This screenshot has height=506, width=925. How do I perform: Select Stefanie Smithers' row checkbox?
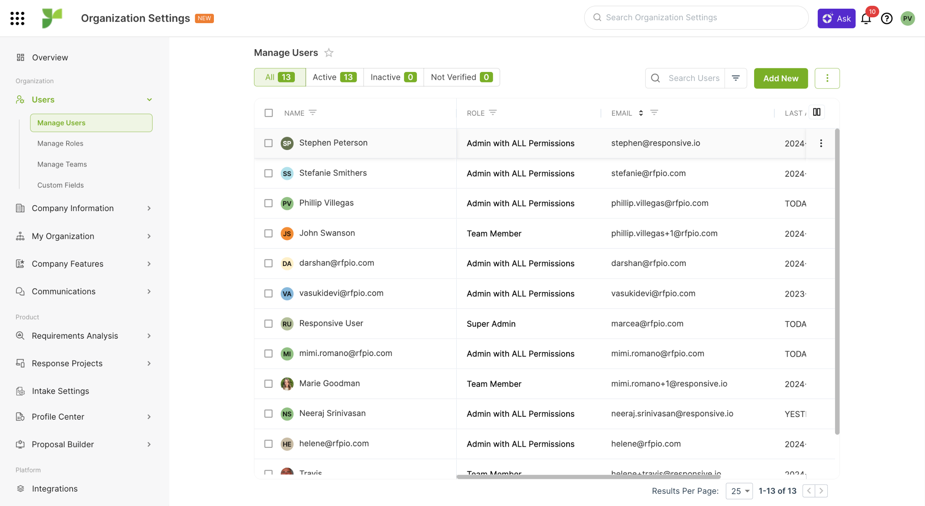[268, 173]
